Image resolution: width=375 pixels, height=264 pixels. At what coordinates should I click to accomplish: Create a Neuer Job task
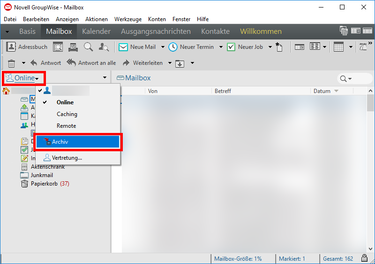click(x=245, y=47)
